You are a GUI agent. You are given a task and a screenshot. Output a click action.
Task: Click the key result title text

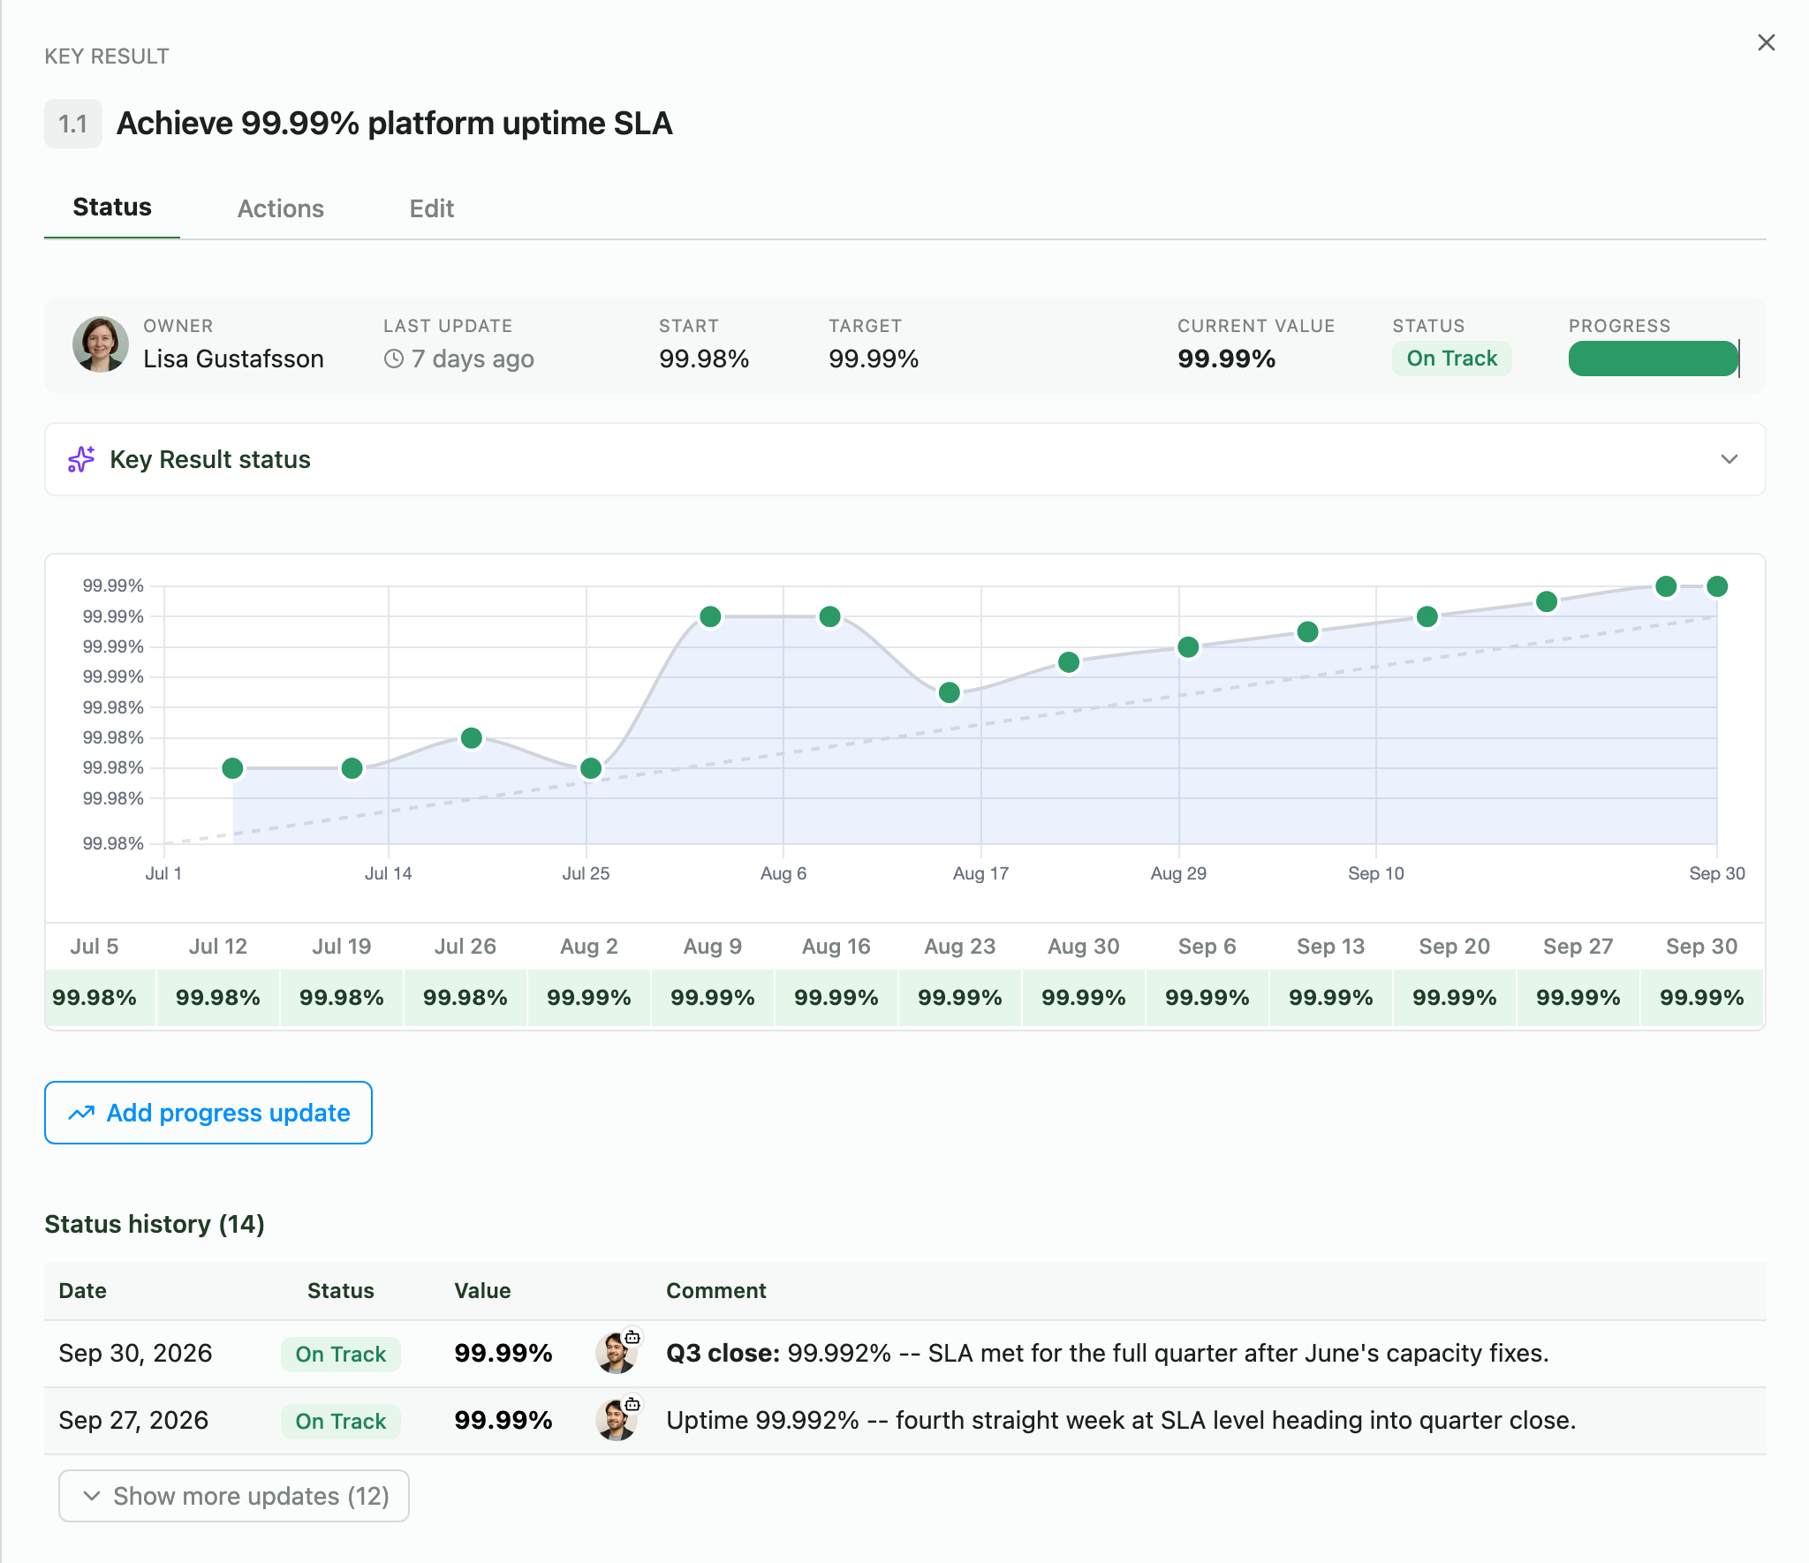pos(395,124)
